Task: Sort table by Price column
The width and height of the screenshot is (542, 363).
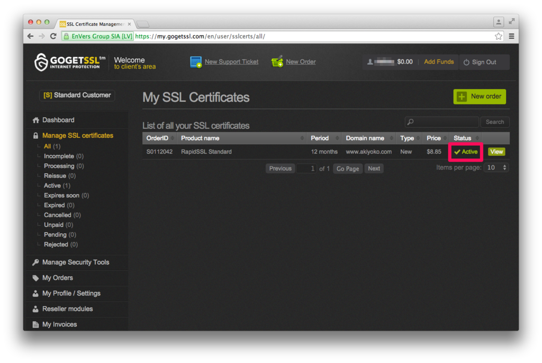Action: [x=436, y=138]
